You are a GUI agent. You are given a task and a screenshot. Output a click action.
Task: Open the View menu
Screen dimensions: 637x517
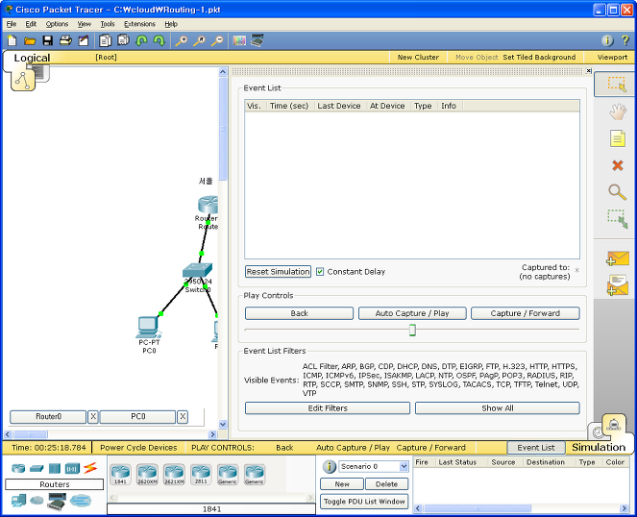pyautogui.click(x=85, y=24)
